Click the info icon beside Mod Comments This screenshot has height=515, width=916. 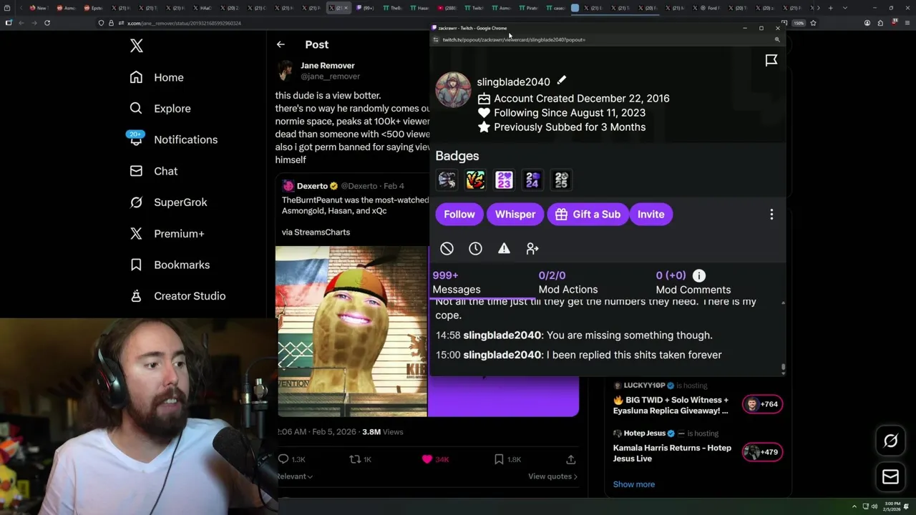pos(699,275)
